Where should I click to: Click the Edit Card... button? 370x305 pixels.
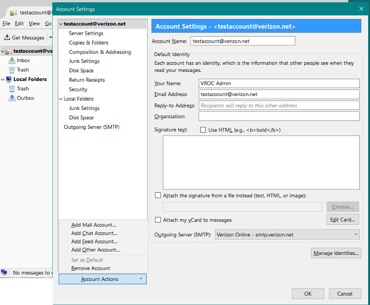[343, 219]
